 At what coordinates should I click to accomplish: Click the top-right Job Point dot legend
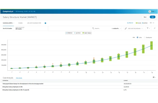pos(143,23)
